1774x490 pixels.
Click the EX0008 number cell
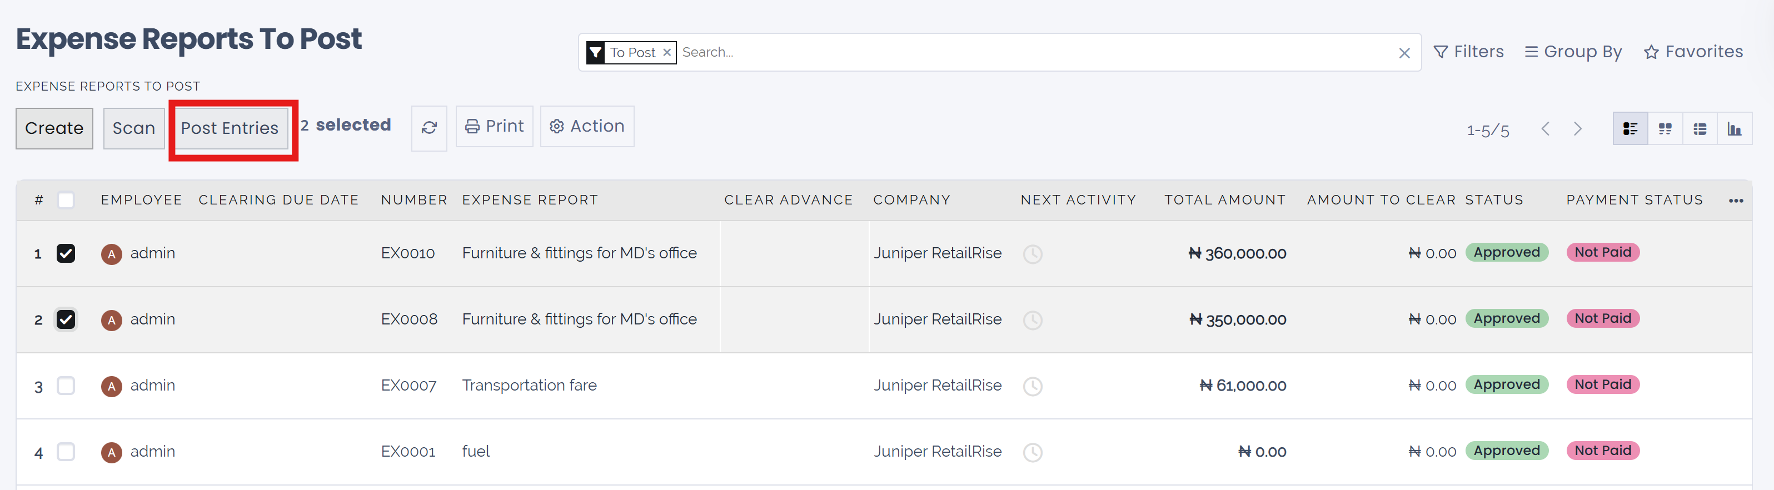click(409, 319)
